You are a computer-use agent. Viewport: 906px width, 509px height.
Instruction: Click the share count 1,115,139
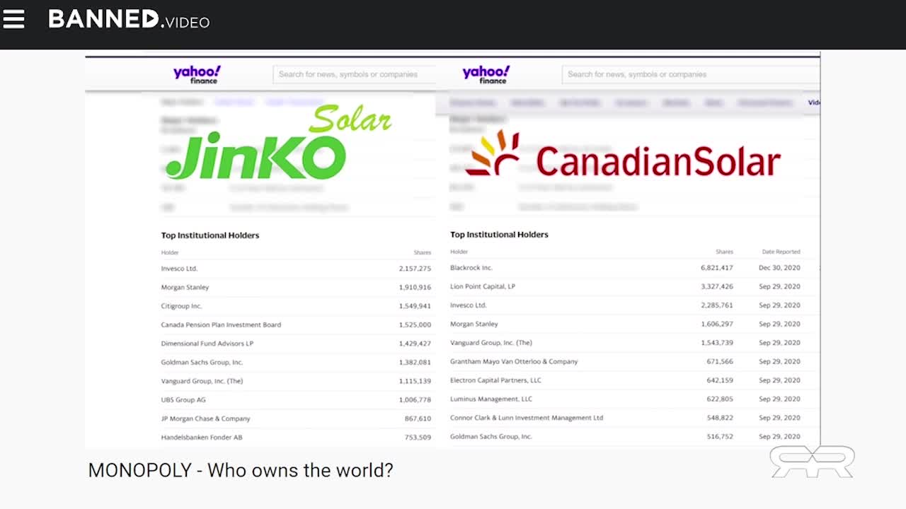[x=415, y=381]
